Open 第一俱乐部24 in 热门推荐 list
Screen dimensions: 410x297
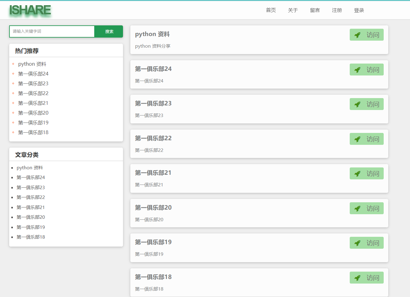click(33, 74)
